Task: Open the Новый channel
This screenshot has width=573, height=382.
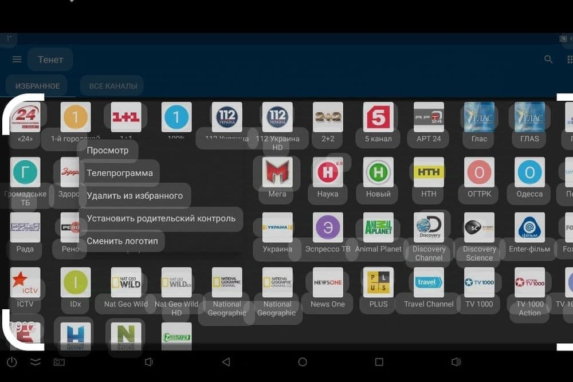Action: pyautogui.click(x=378, y=172)
